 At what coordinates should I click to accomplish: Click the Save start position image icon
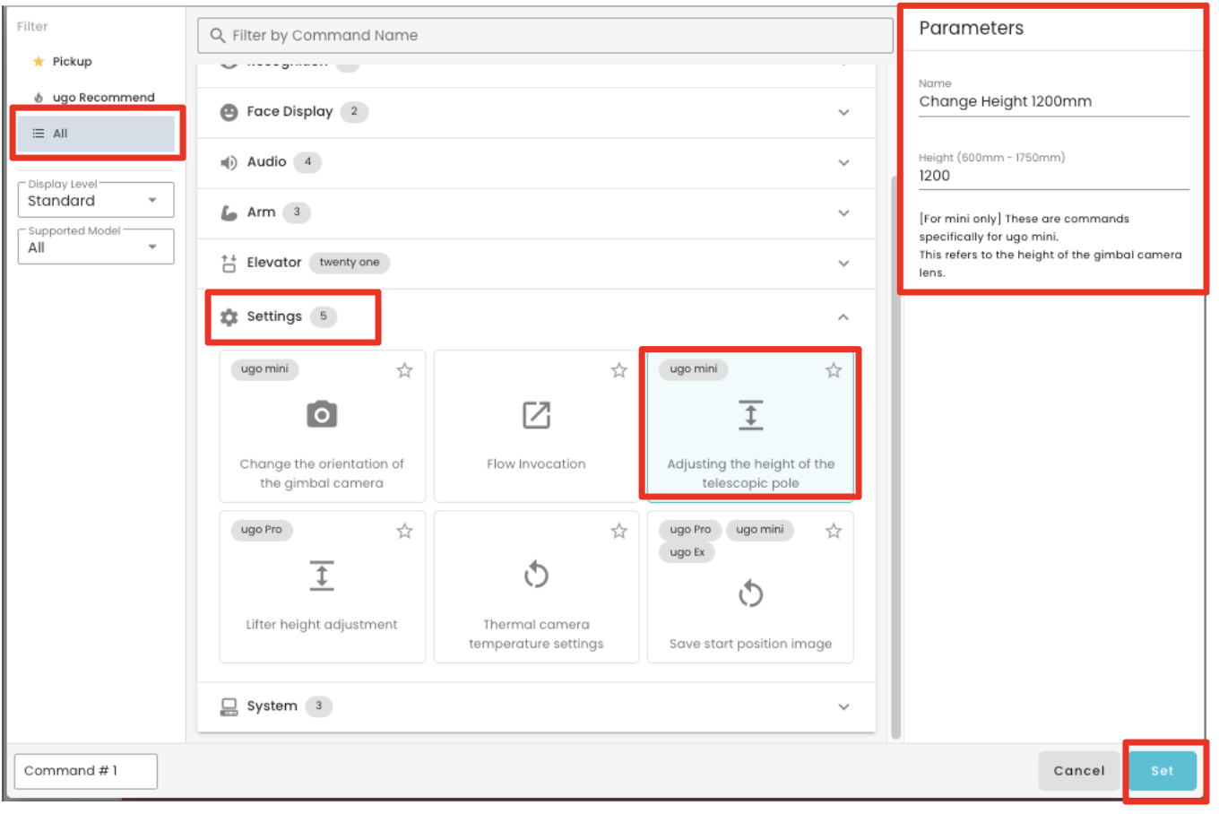(751, 593)
